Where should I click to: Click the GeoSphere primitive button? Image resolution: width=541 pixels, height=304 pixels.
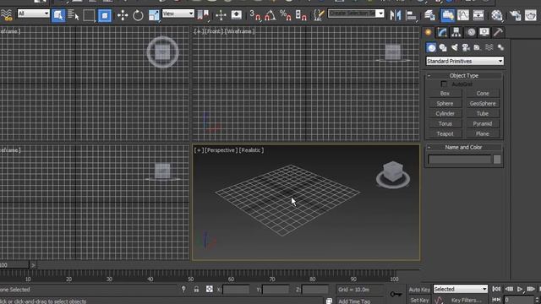pyautogui.click(x=483, y=103)
